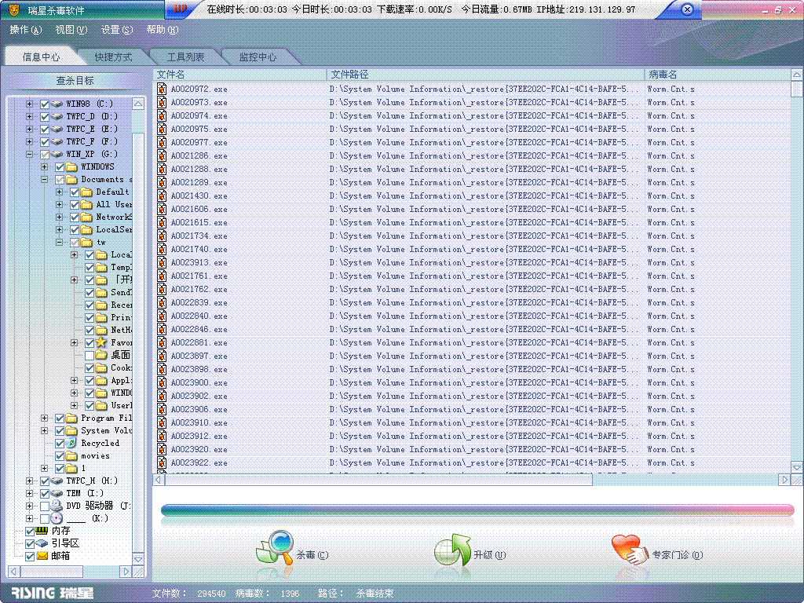804x603 pixels.
Task: Check the 桌面 folder checkbox
Action: coord(90,356)
